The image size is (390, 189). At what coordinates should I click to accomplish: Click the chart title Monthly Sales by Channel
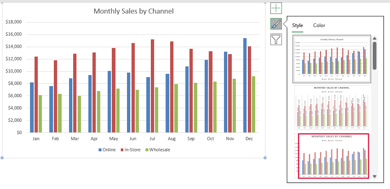click(134, 11)
